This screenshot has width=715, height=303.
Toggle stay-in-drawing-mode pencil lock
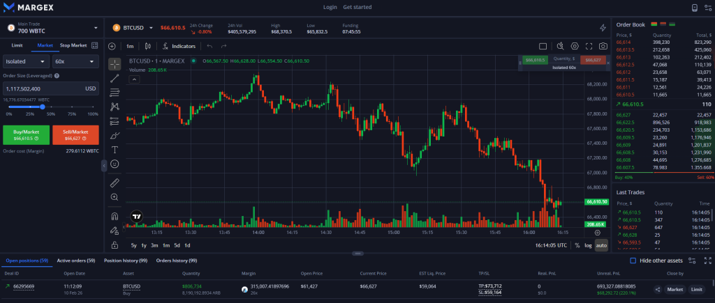115,231
